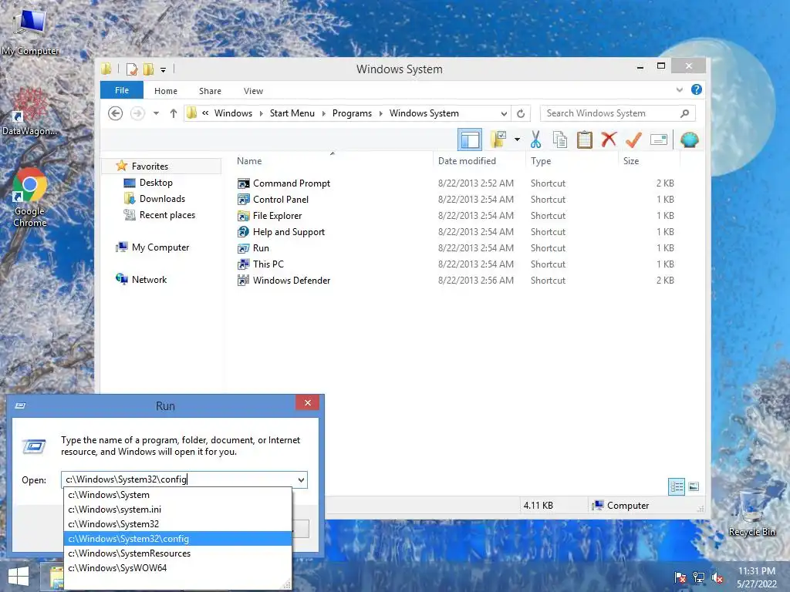
Task: Click the orange checkmark Properties icon
Action: point(633,140)
